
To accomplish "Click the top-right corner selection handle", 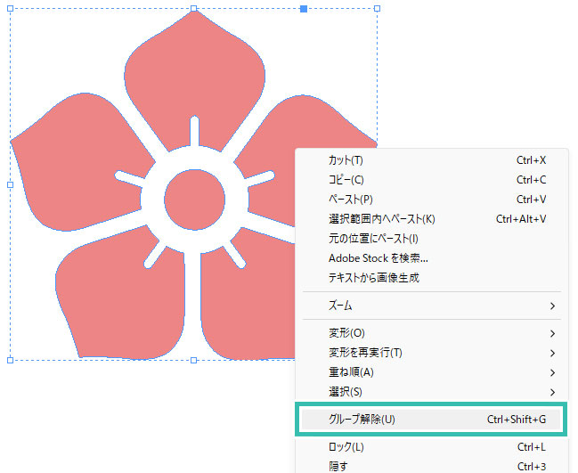I will (377, 9).
